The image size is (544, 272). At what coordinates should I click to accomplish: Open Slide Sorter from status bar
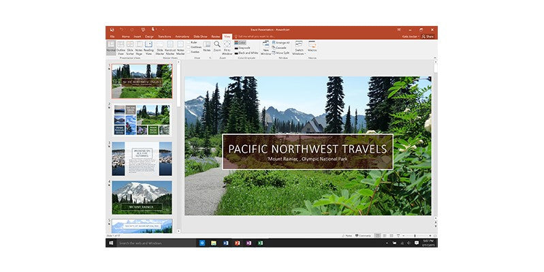(x=385, y=235)
